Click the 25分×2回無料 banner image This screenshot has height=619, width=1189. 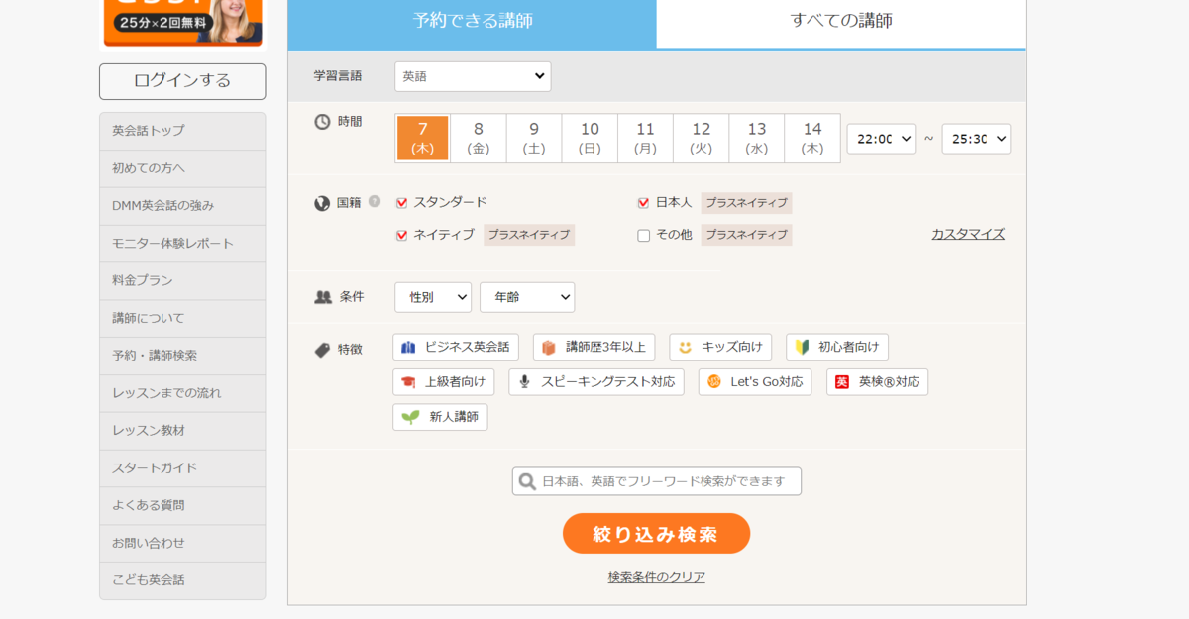pyautogui.click(x=182, y=23)
